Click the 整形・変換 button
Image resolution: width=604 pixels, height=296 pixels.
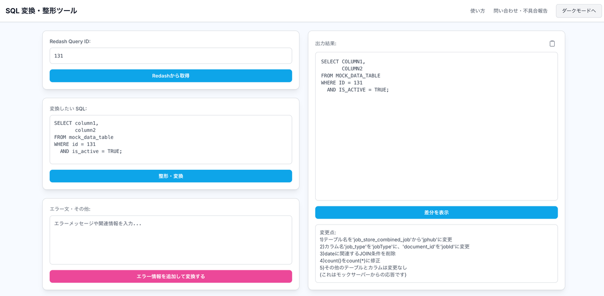pyautogui.click(x=171, y=176)
